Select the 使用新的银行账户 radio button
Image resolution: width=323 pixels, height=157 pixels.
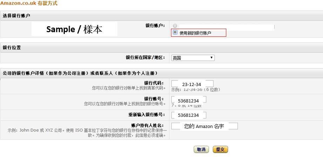(175, 33)
